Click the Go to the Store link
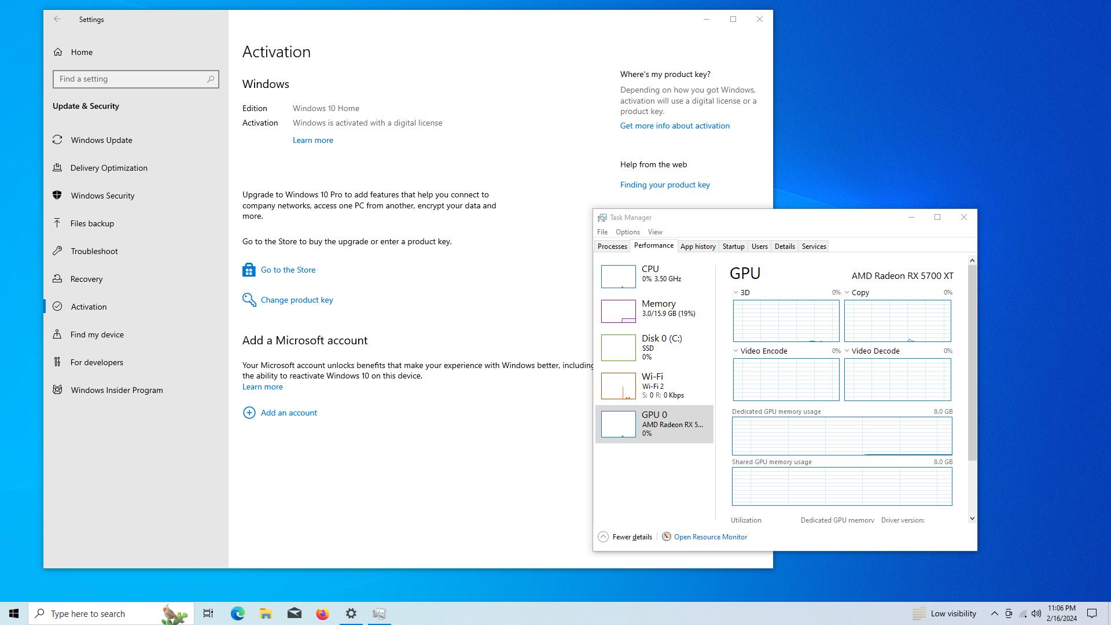This screenshot has height=625, width=1111. pos(288,270)
